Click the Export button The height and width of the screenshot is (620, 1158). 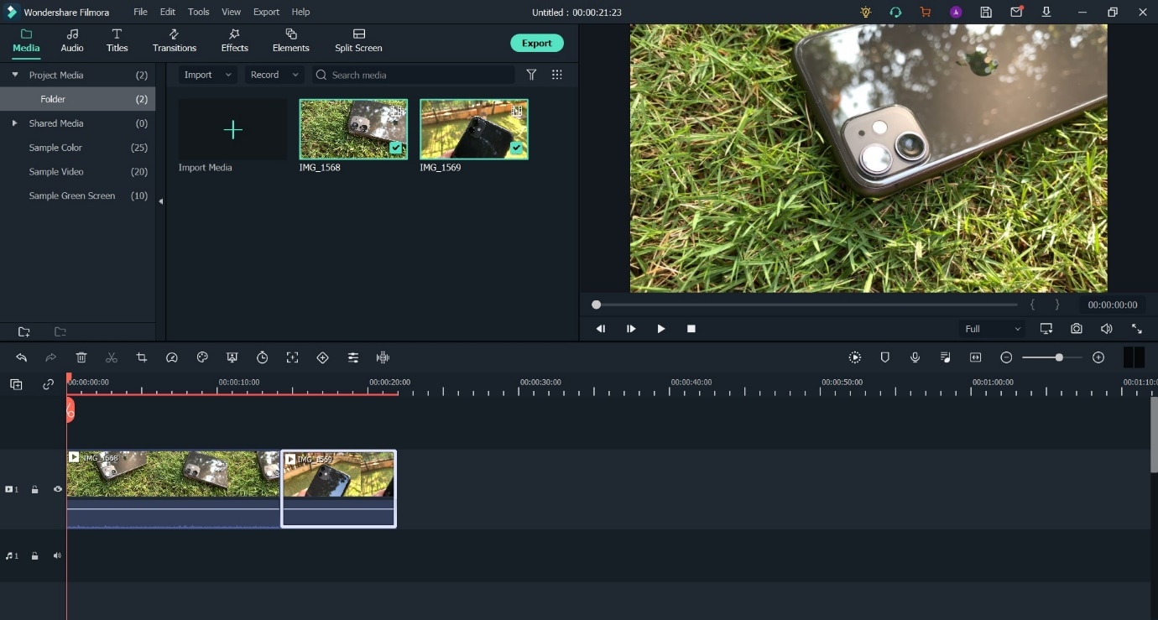coord(537,43)
